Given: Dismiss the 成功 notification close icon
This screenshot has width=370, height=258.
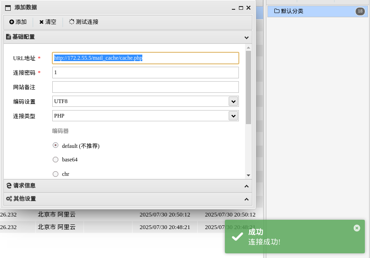Looking at the screenshot, I should point(357,228).
